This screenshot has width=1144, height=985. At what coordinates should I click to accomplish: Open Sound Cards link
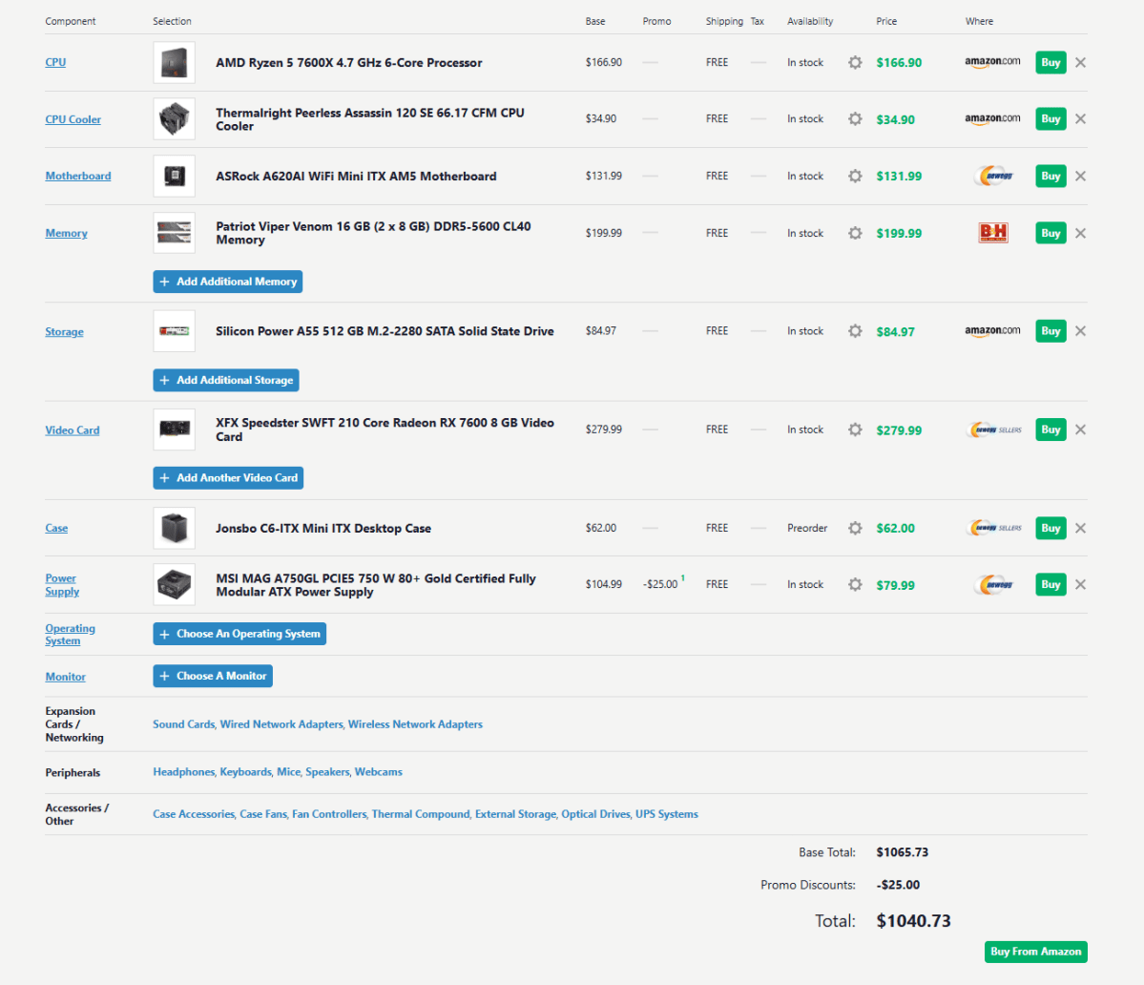pos(184,724)
